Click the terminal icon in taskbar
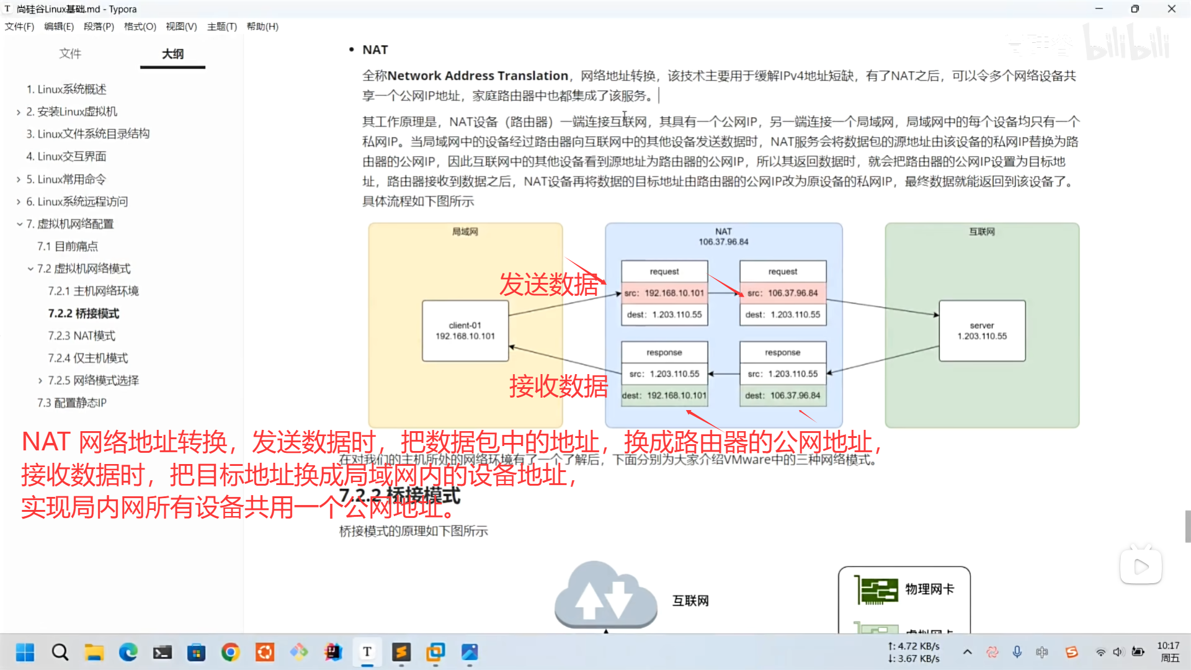This screenshot has height=670, width=1191. (x=163, y=652)
